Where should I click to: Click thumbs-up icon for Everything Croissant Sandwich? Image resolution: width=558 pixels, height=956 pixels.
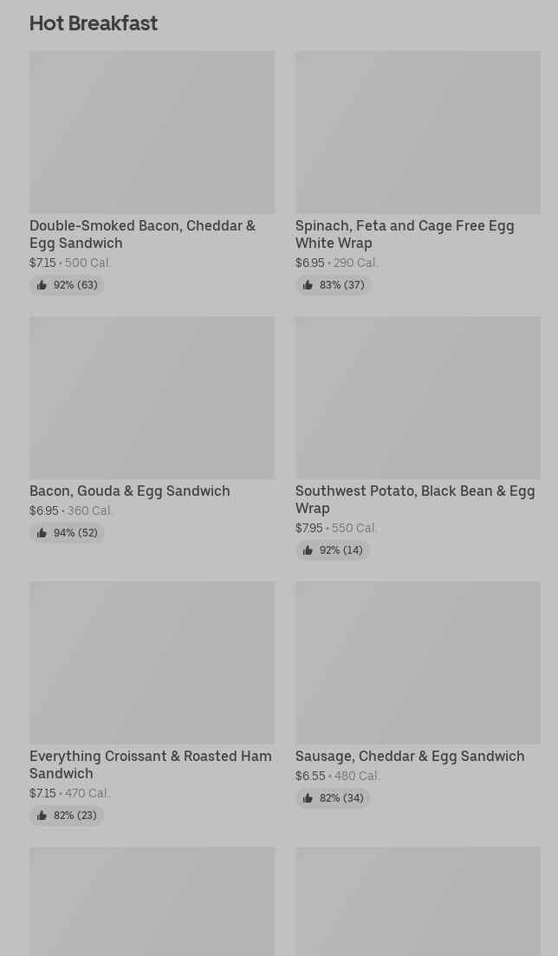pyautogui.click(x=42, y=816)
